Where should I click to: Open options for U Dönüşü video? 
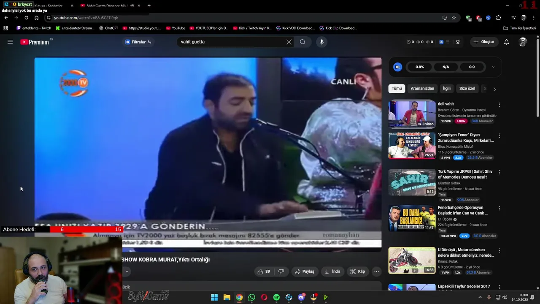(x=499, y=250)
